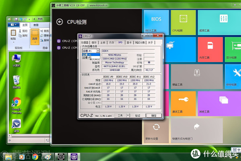Click the first CPU-Z entry in the toolbox list

tap(67, 41)
